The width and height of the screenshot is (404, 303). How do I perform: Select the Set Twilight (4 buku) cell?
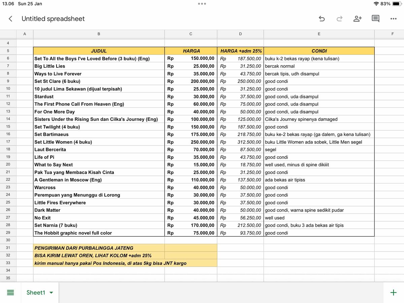99,127
